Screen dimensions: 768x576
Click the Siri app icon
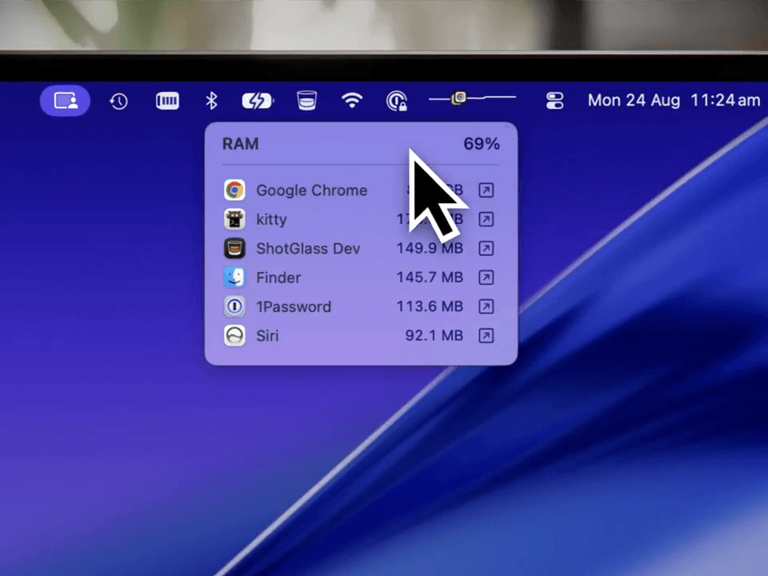click(234, 335)
